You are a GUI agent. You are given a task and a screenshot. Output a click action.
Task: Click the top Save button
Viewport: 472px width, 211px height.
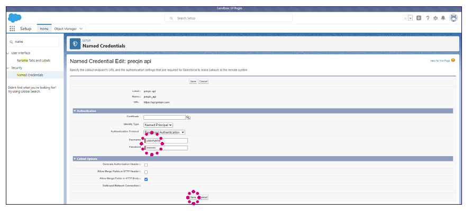coord(193,81)
